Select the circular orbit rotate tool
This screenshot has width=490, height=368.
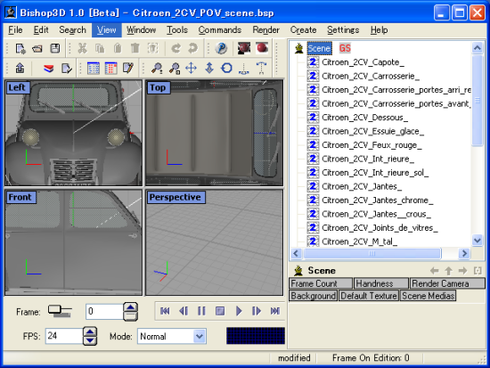point(226,68)
